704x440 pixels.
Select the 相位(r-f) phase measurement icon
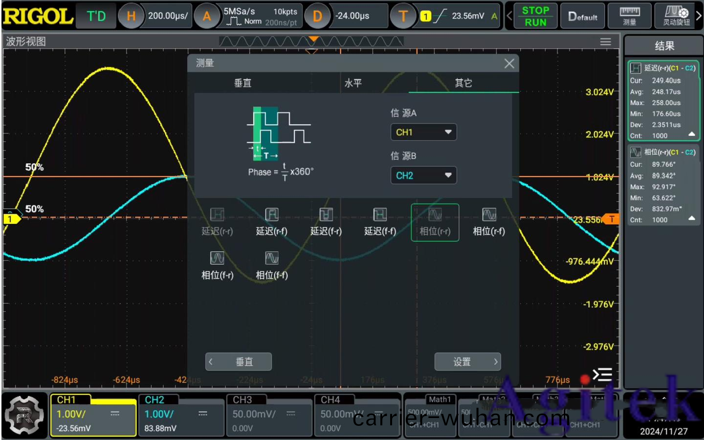tap(488, 222)
